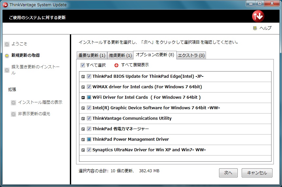Expand the ThinkVantage Communications Utility entry
This screenshot has width=282, height=187.
[x=83, y=119]
